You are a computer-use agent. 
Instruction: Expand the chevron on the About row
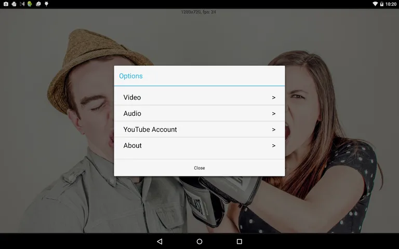point(274,146)
